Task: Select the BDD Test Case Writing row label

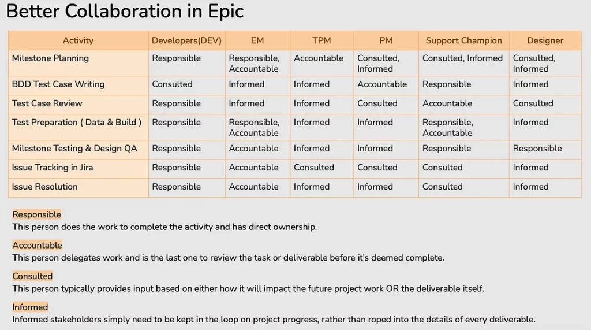Action: (x=58, y=84)
